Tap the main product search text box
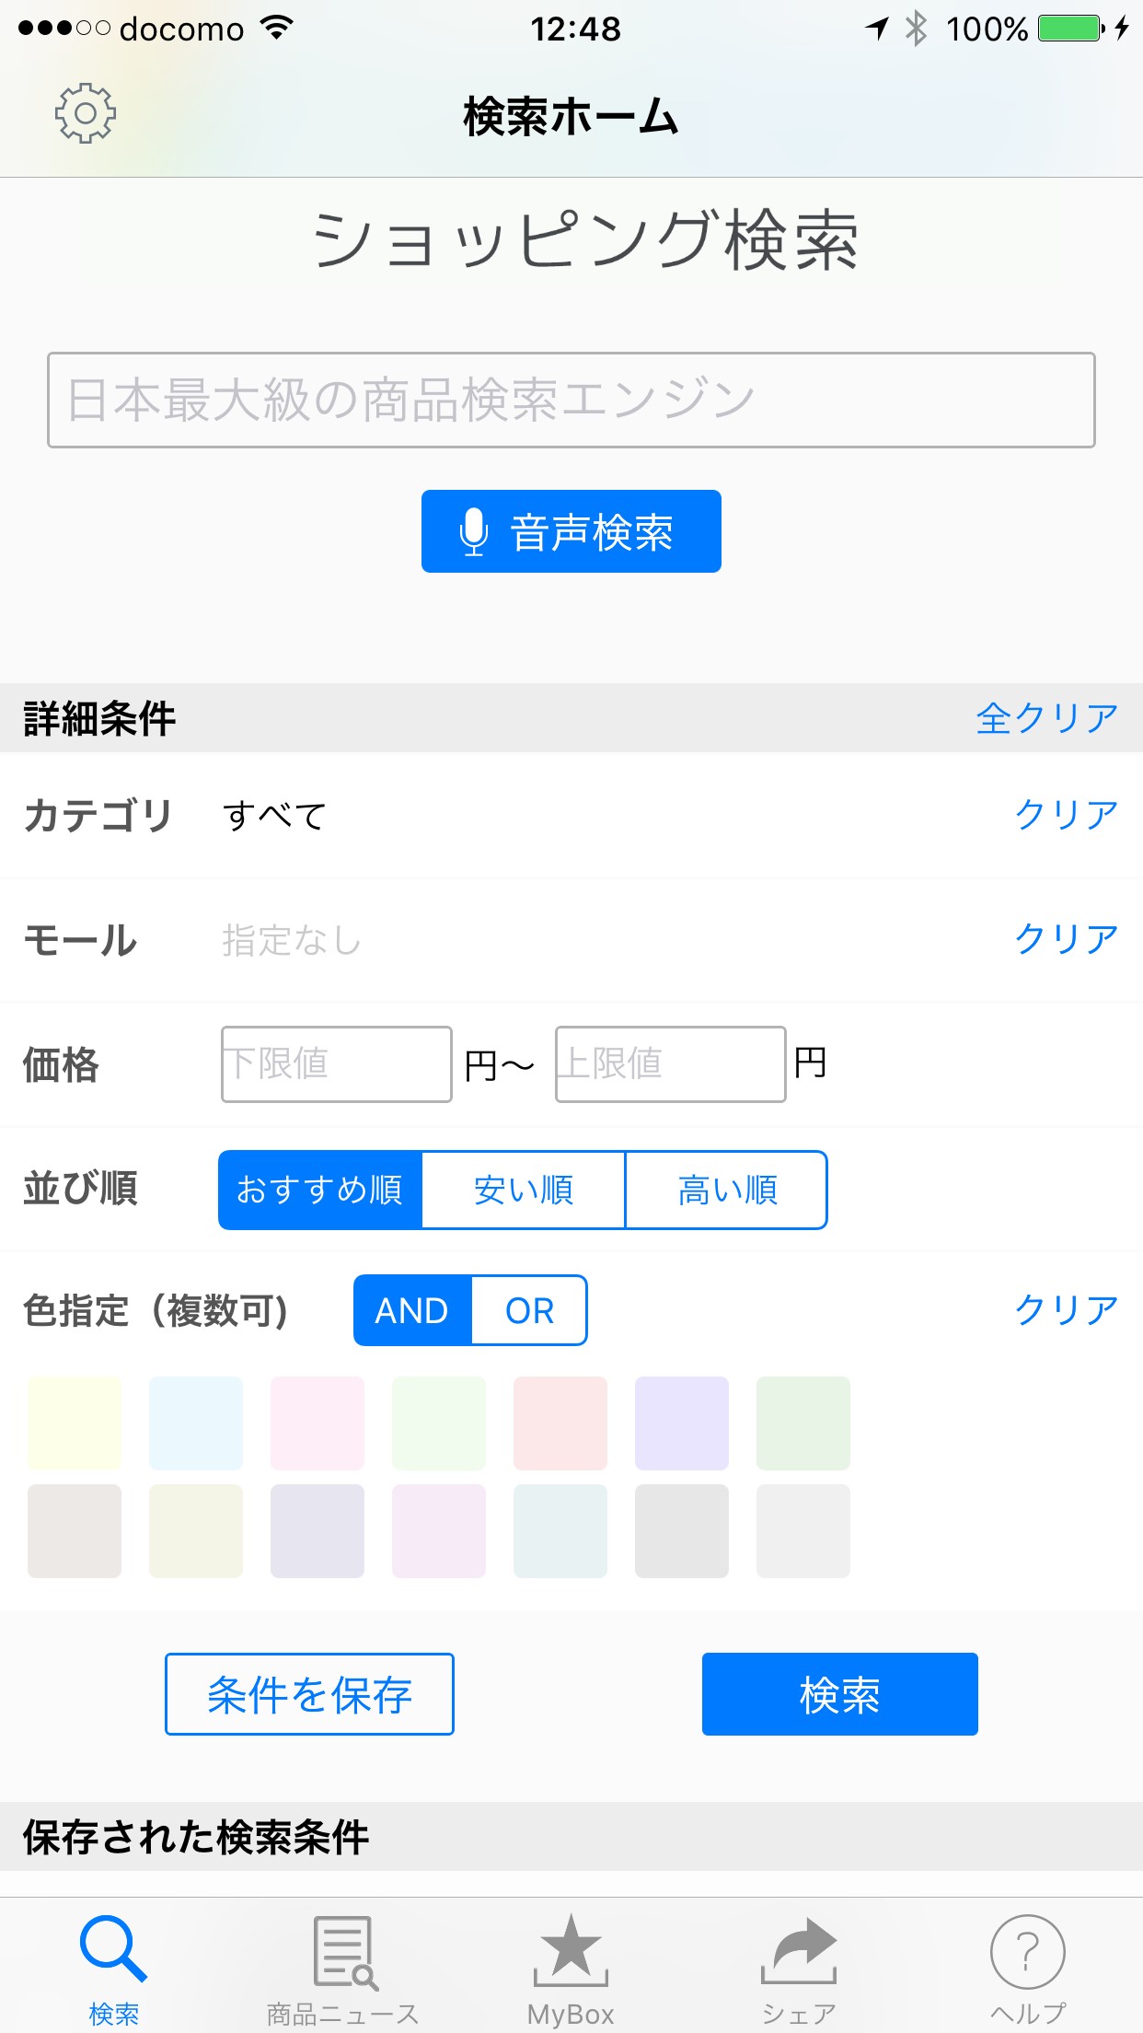Image resolution: width=1143 pixels, height=2033 pixels. click(x=571, y=400)
